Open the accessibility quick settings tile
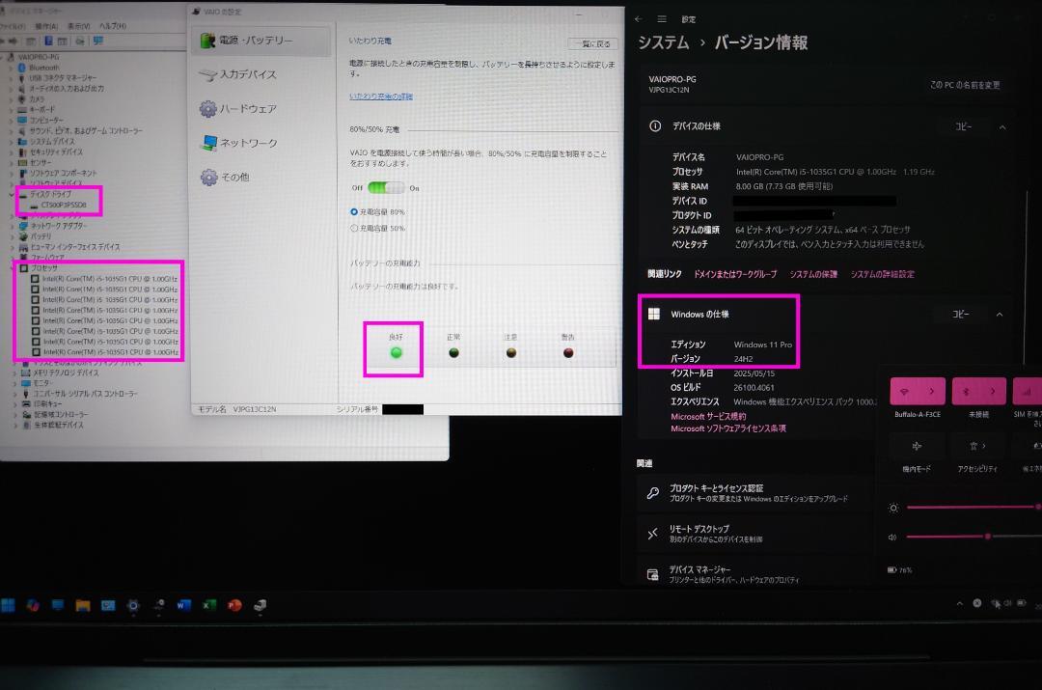This screenshot has width=1042, height=690. click(977, 446)
